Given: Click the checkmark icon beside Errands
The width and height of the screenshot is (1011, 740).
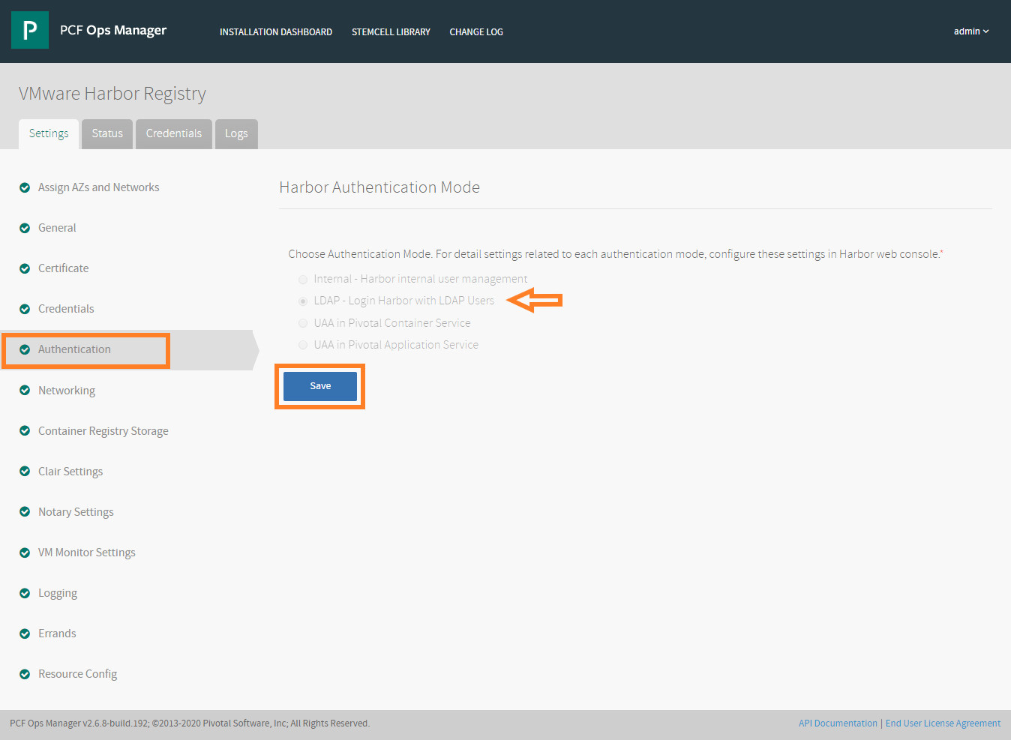Looking at the screenshot, I should click(25, 634).
